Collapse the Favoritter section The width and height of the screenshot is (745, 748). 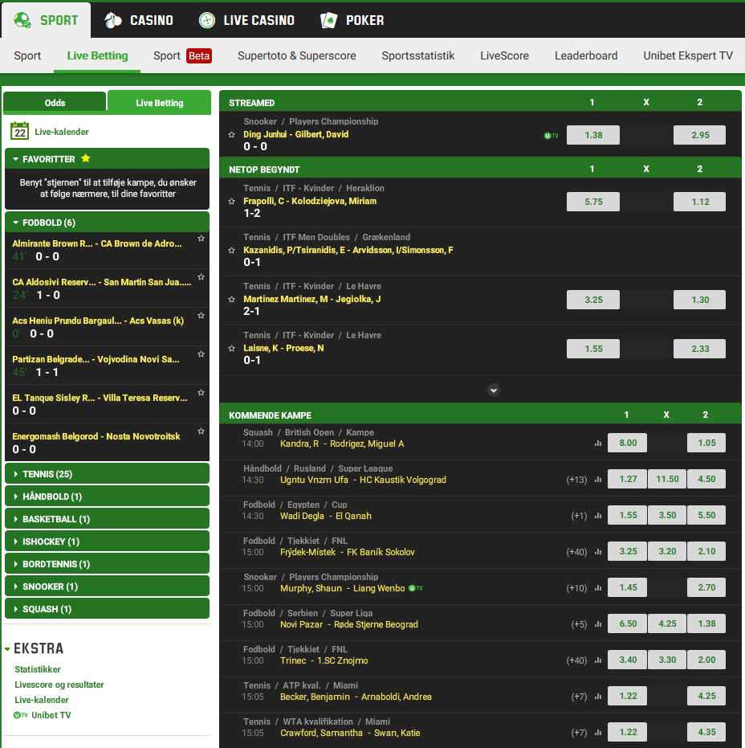point(108,159)
